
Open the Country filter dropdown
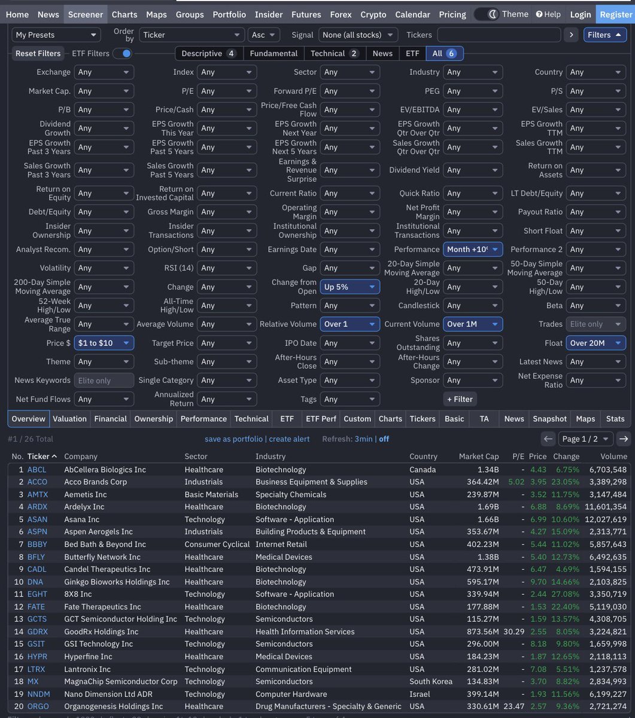click(x=596, y=72)
